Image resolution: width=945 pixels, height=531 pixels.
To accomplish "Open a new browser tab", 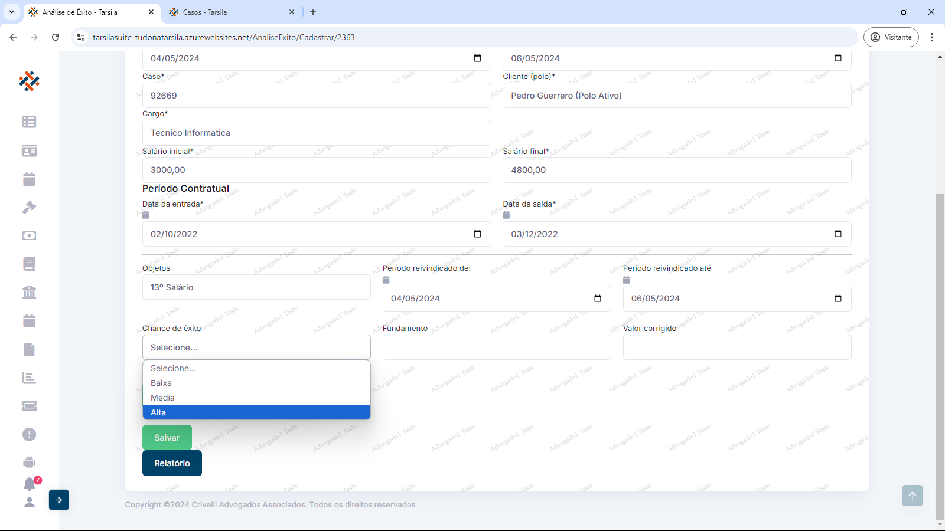I will (x=313, y=12).
